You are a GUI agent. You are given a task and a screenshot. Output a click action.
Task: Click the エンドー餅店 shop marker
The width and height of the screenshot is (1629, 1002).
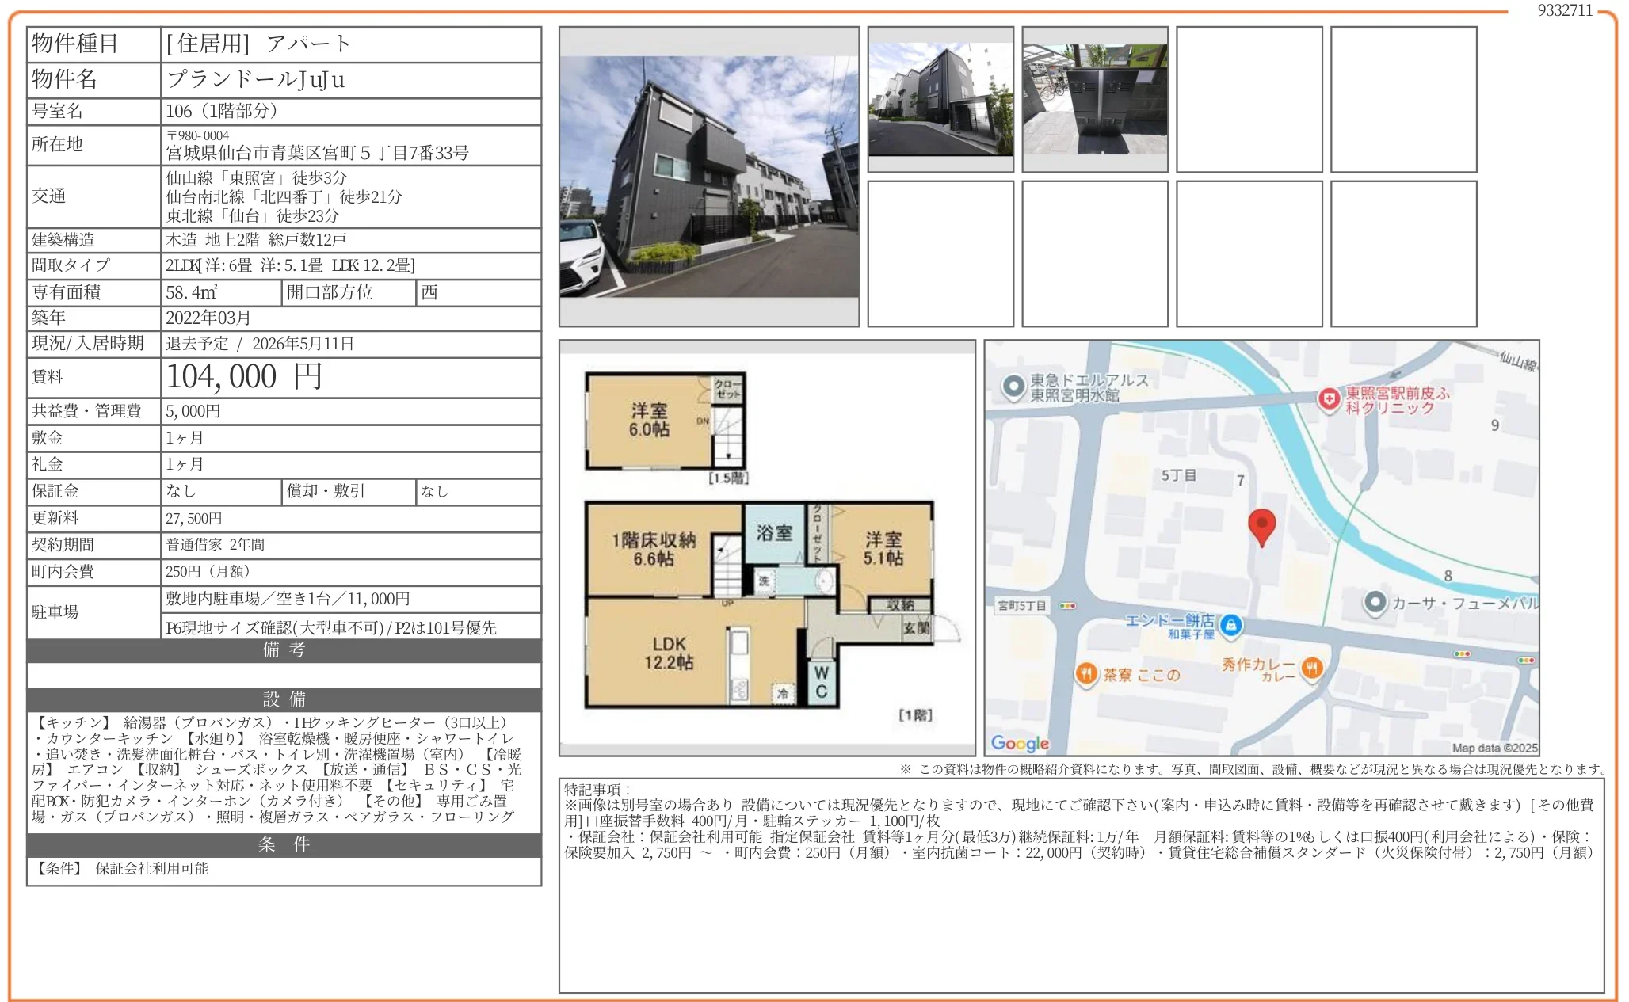[1230, 625]
